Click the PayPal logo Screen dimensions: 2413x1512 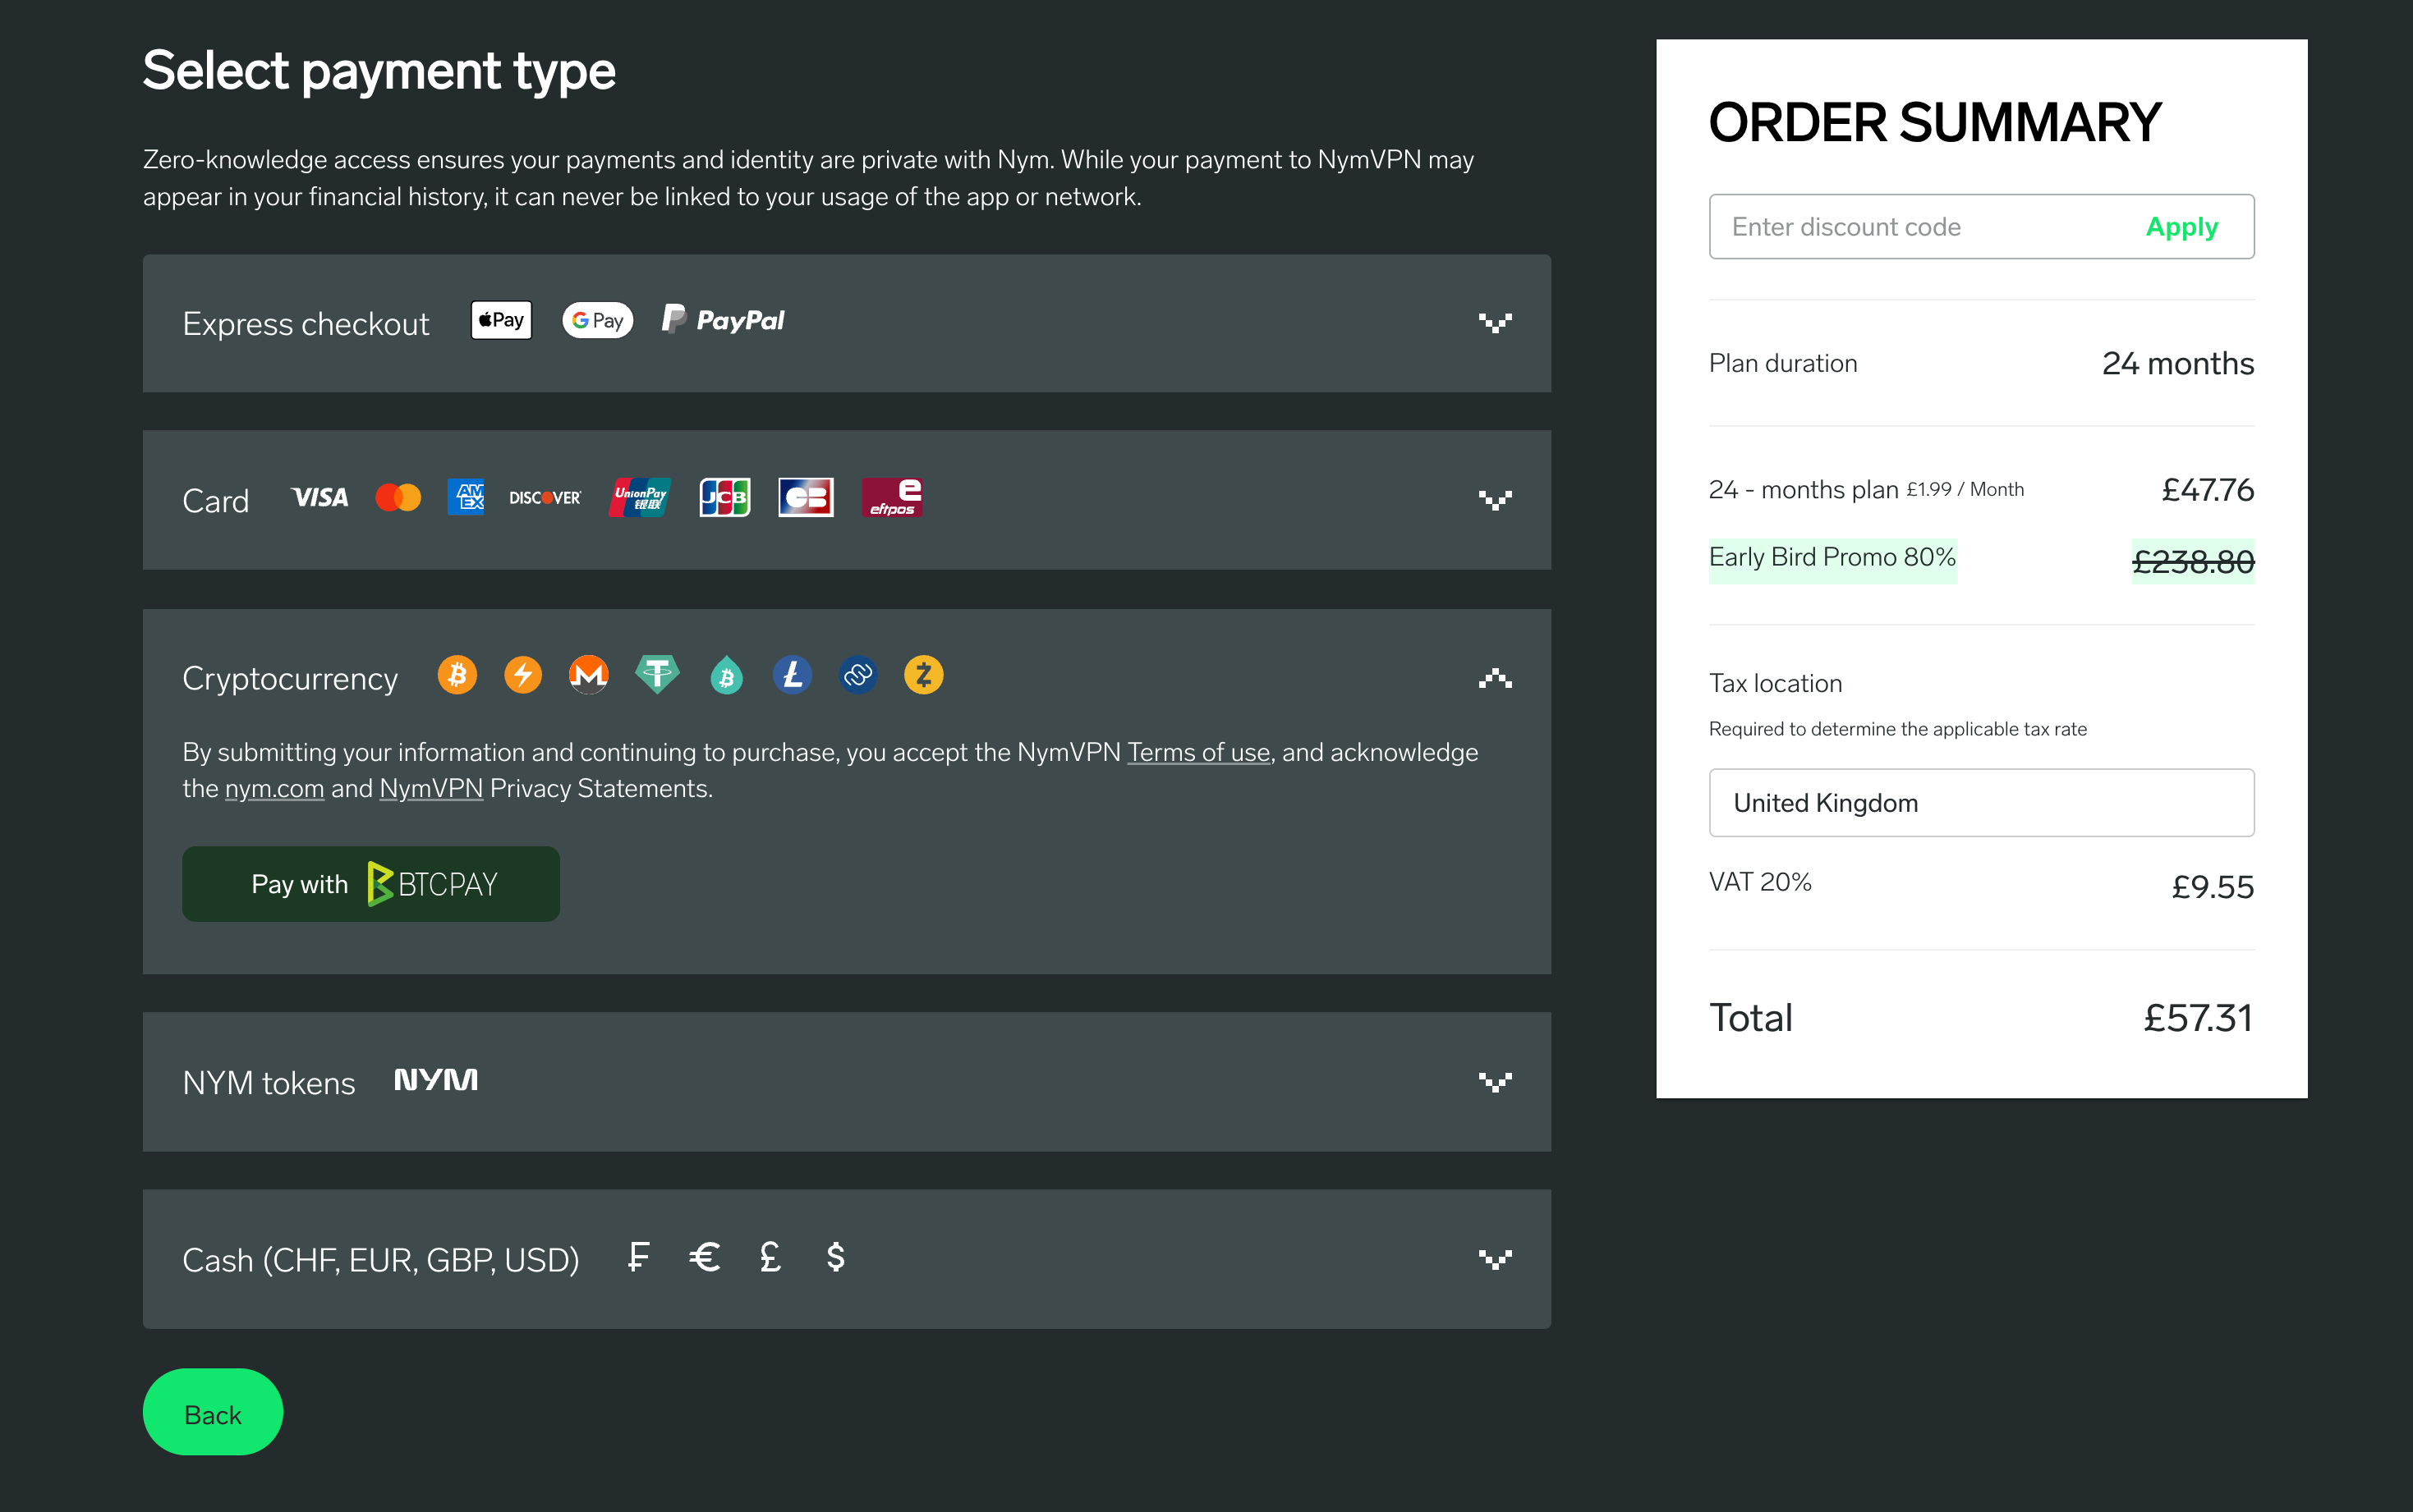(x=724, y=320)
